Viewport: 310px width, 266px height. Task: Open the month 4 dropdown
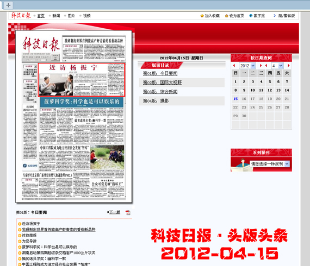(x=277, y=66)
